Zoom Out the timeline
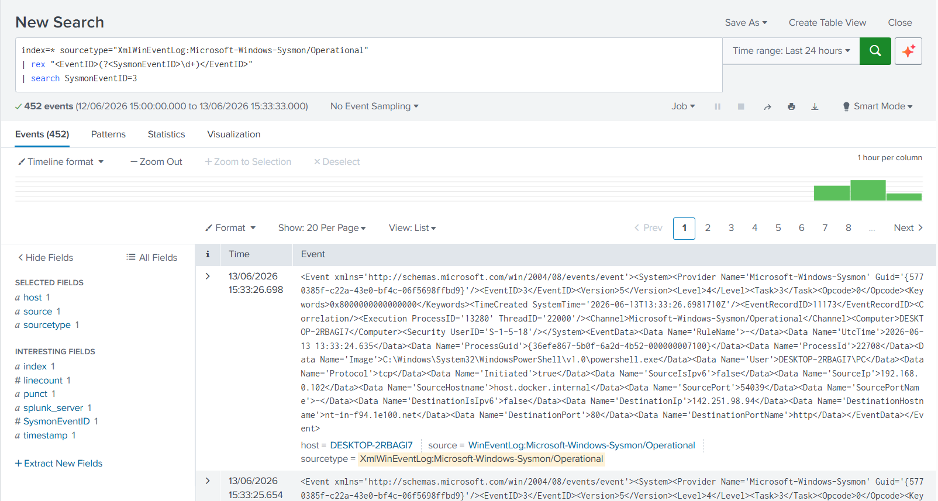Screen dimensions: 938x501 pyautogui.click(x=156, y=162)
